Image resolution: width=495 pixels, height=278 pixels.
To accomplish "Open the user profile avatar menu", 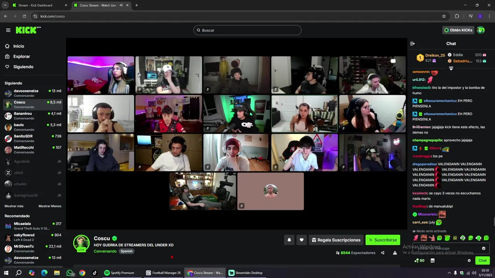I will 481,30.
